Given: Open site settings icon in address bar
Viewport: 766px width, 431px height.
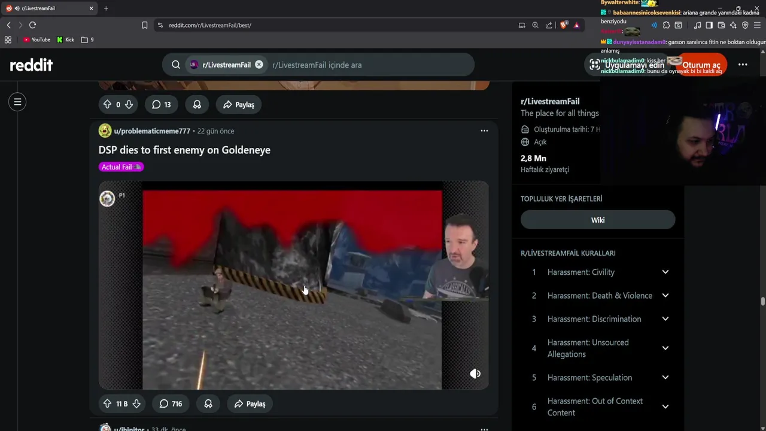Looking at the screenshot, I should [x=160, y=25].
